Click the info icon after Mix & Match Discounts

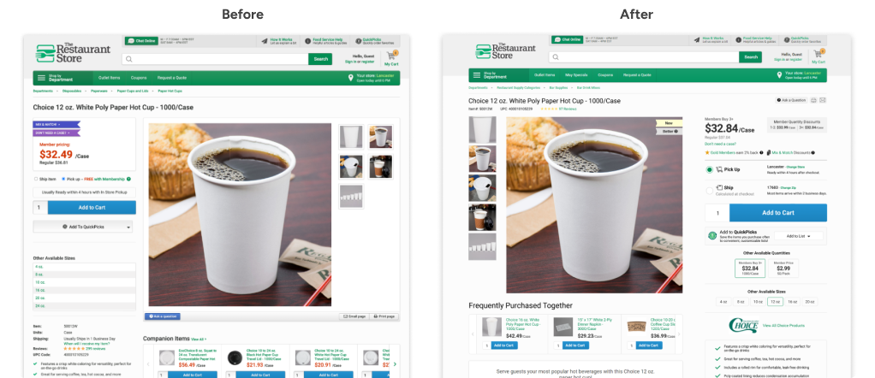(x=812, y=152)
